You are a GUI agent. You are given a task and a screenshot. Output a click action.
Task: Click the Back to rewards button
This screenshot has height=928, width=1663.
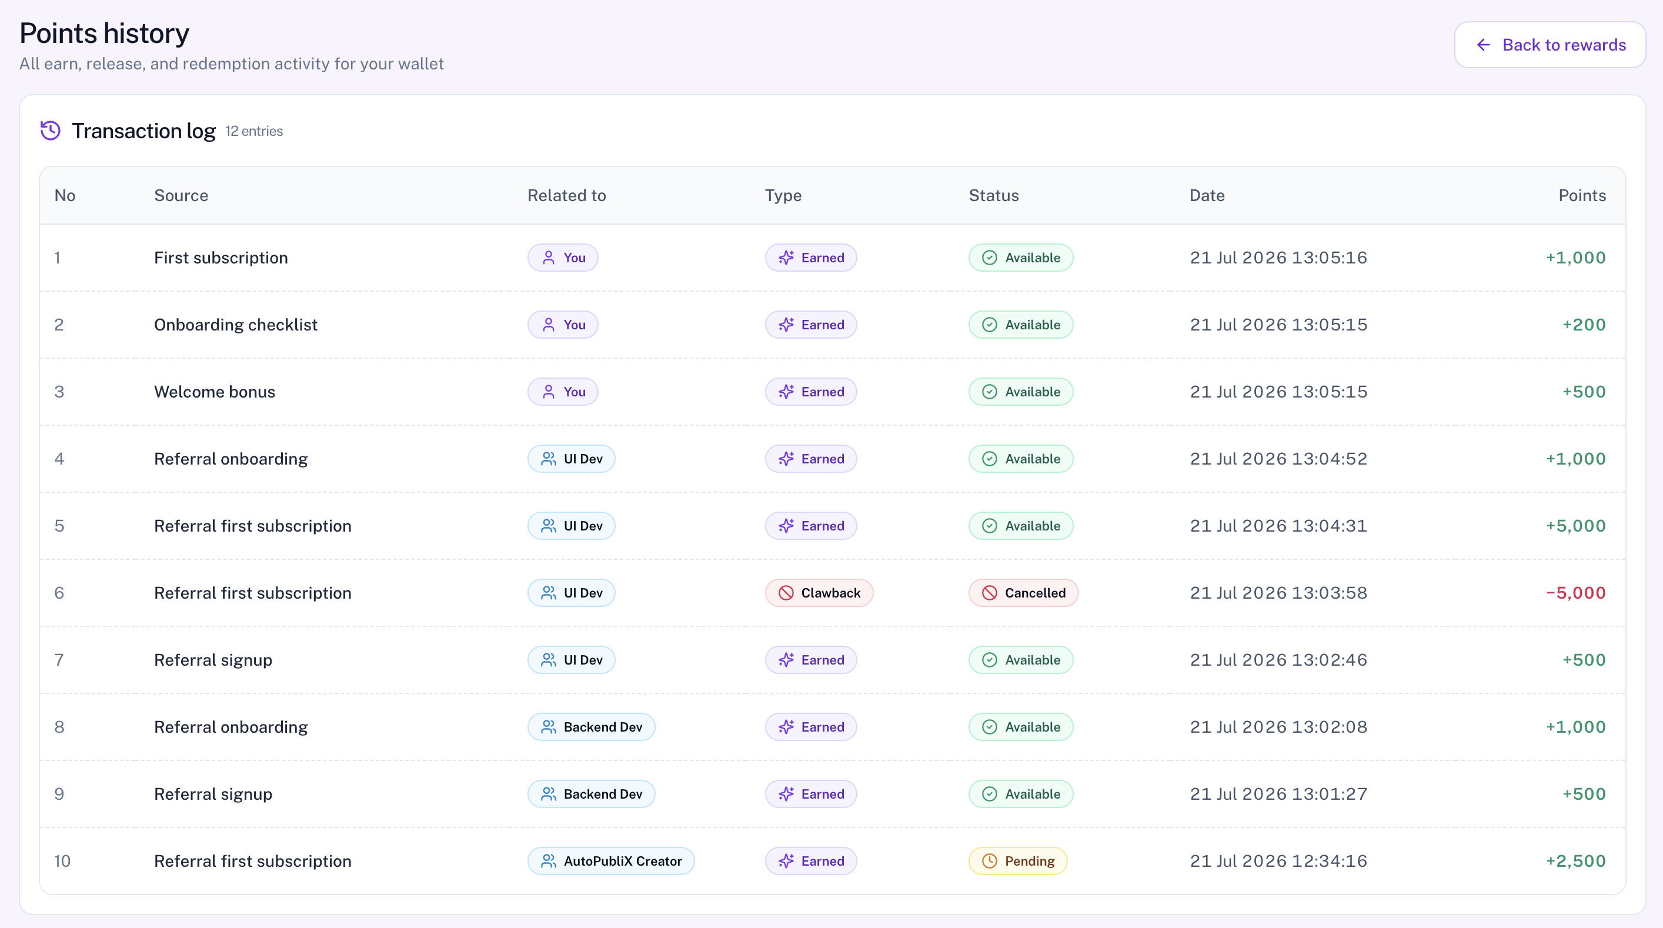[x=1550, y=45]
